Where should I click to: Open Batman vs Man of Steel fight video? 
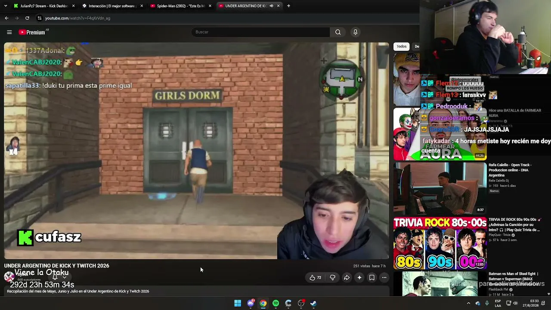514,279
